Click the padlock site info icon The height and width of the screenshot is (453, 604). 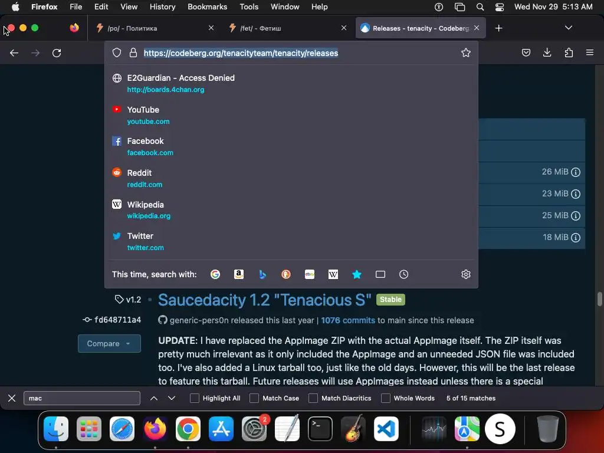[x=133, y=52]
